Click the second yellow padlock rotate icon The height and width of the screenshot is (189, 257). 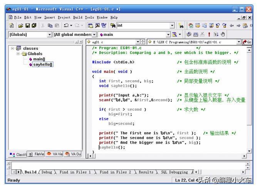(224, 25)
